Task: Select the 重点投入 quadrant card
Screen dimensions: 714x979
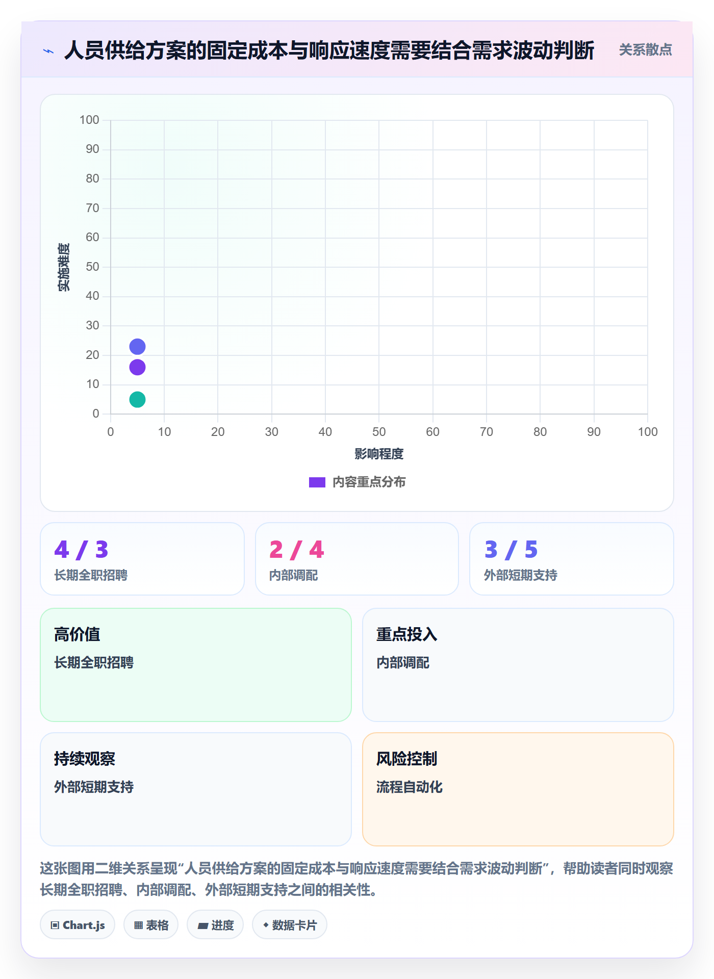Action: (x=518, y=665)
